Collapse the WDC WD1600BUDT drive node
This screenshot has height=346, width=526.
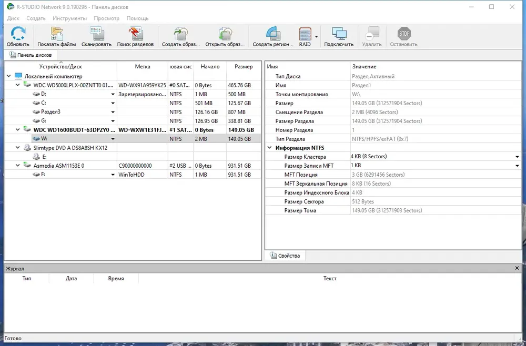coord(18,130)
